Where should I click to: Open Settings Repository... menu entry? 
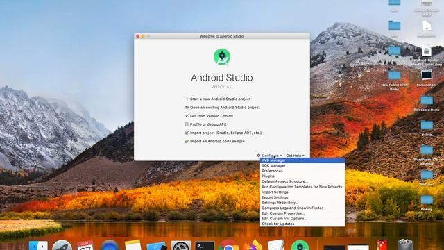tap(302, 203)
